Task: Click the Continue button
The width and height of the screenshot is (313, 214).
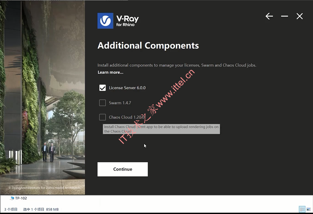Action: (123, 169)
